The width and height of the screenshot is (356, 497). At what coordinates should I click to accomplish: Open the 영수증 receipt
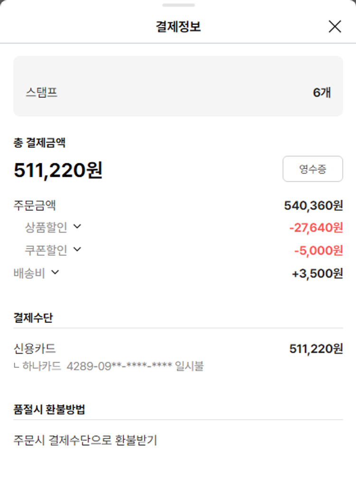click(312, 169)
